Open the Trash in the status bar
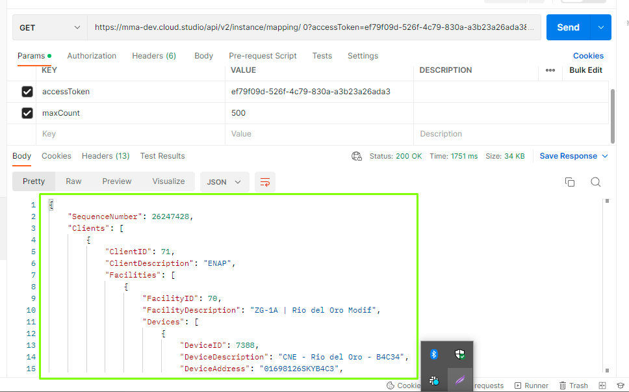The image size is (629, 392). (x=573, y=385)
